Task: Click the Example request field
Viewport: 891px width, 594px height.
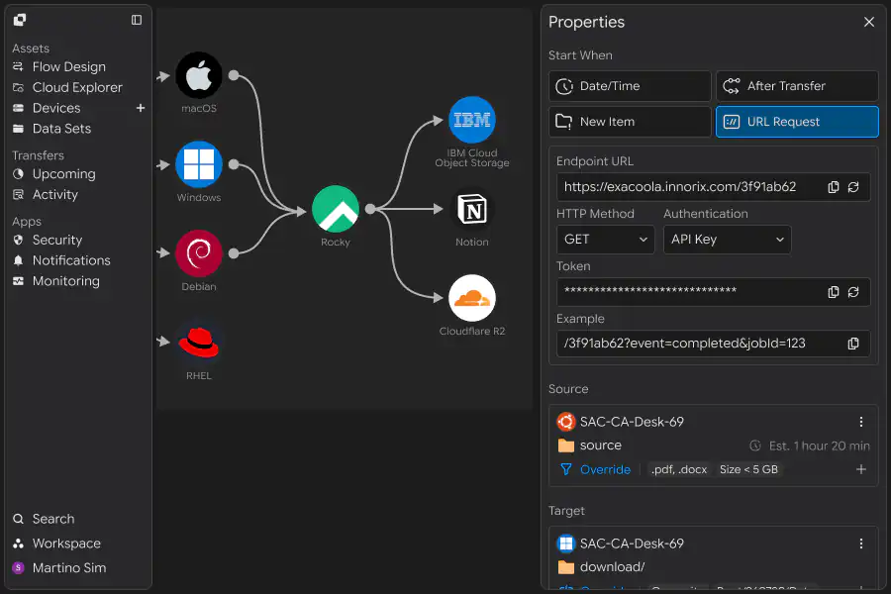Action: tap(713, 344)
